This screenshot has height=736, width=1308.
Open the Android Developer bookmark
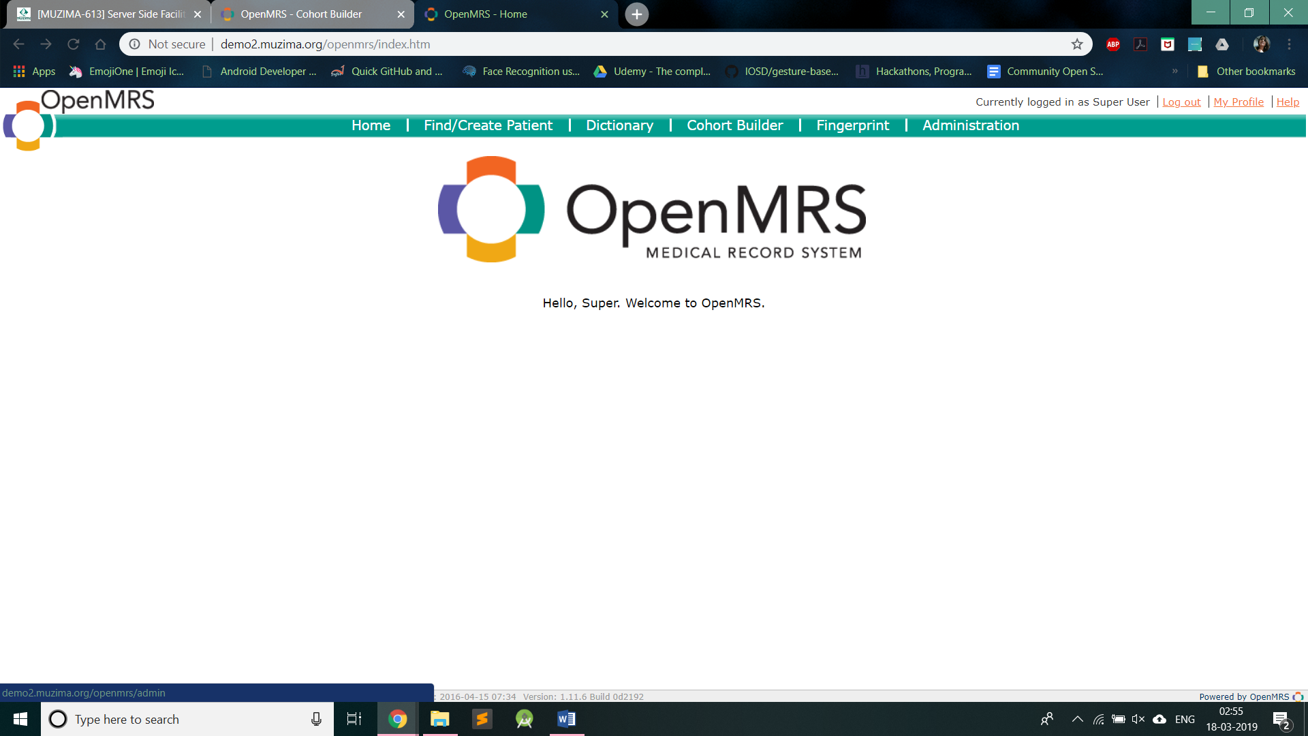[260, 72]
